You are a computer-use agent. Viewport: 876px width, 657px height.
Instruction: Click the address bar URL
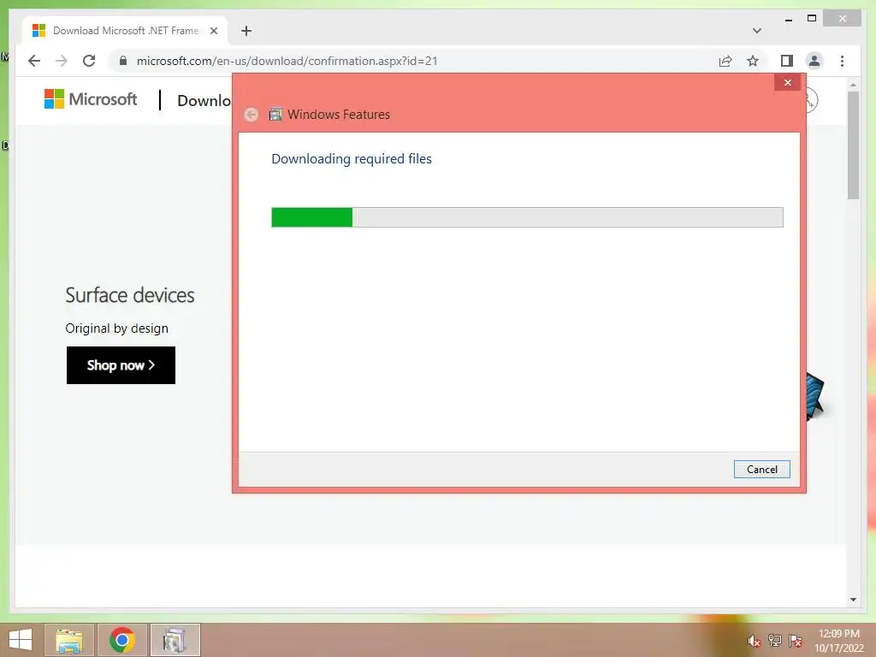(287, 61)
